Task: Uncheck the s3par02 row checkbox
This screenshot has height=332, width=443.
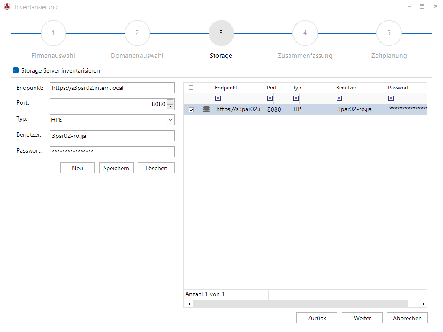Action: (x=192, y=109)
